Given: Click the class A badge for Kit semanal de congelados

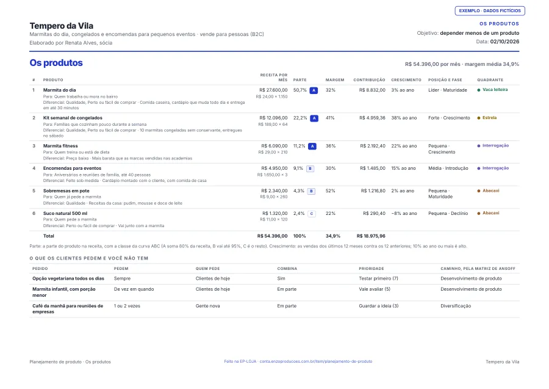Looking at the screenshot, I should coord(314,118).
